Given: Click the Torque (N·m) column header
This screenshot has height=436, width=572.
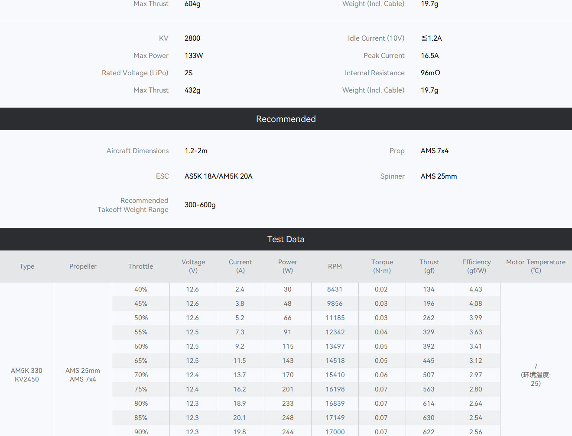Looking at the screenshot, I should (x=382, y=266).
